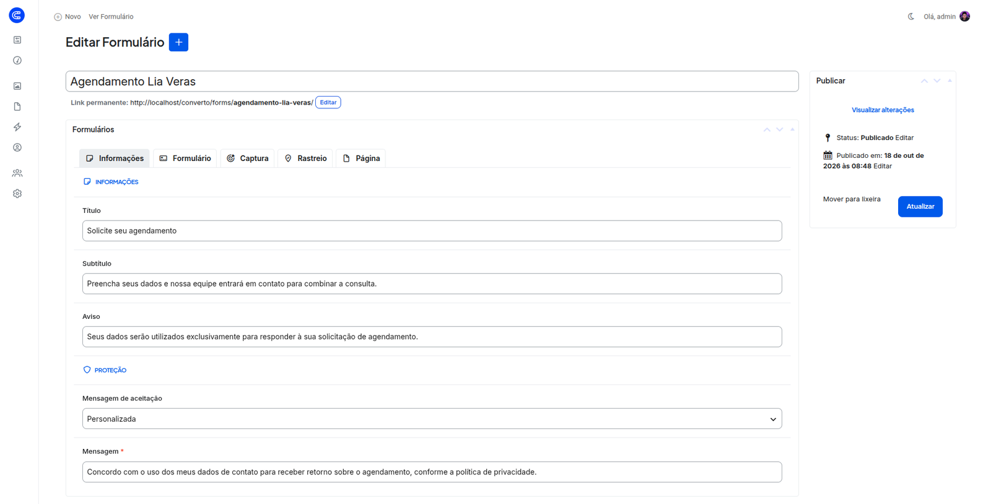Collapse the Publicar panel with the triangle toggle

pos(950,80)
